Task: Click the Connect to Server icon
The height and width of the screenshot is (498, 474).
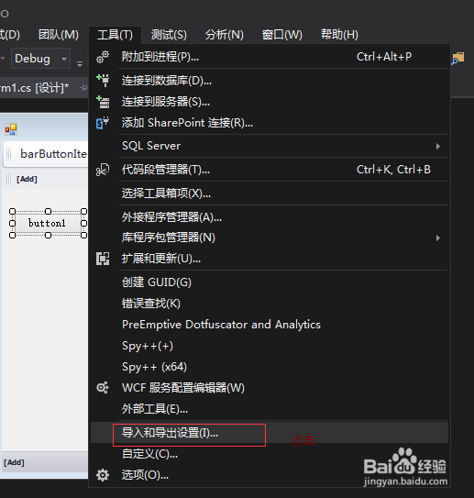Action: 103,102
